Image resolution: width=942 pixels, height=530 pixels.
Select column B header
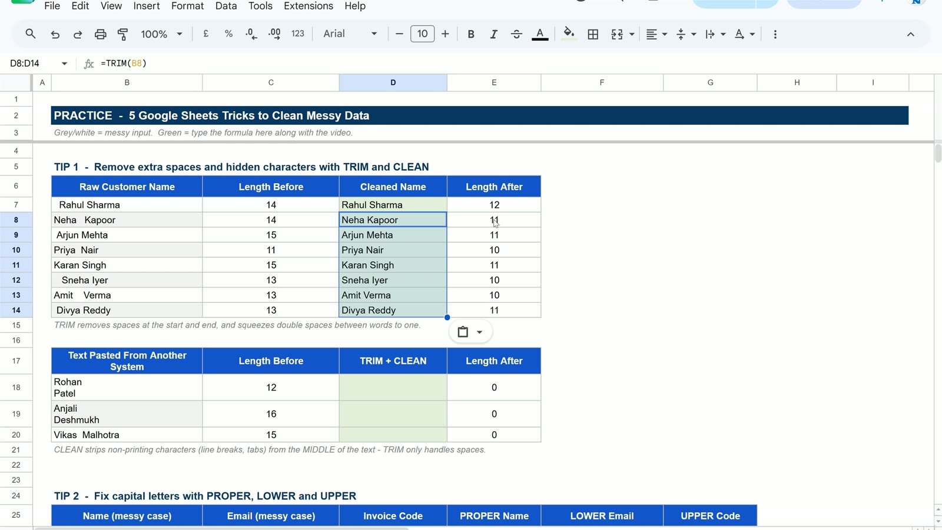pyautogui.click(x=127, y=82)
